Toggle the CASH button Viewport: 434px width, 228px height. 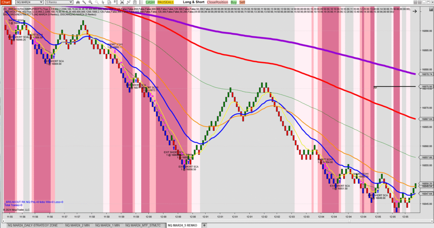click(150, 3)
